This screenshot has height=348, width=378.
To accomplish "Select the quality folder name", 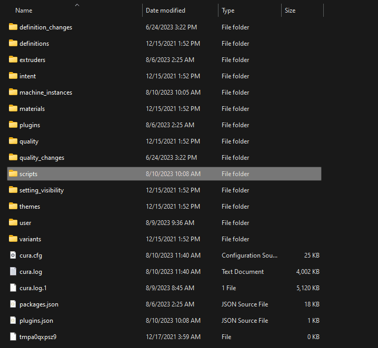I will coord(29,141).
